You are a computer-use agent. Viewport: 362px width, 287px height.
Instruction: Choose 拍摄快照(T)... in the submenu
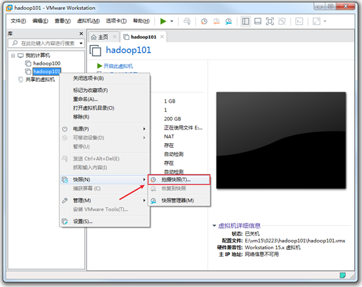click(x=179, y=180)
